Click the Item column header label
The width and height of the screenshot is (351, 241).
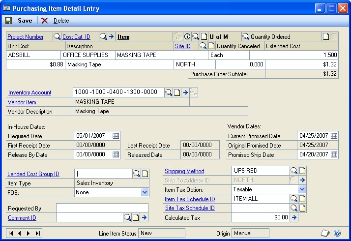pos(123,37)
